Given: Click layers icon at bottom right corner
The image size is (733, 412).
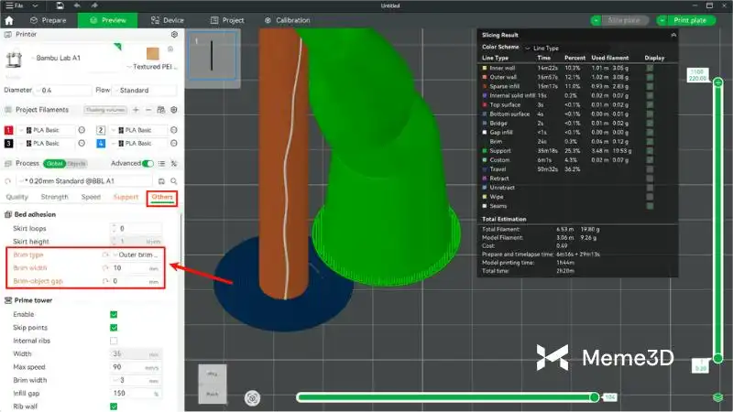Looking at the screenshot, I should pyautogui.click(x=718, y=396).
